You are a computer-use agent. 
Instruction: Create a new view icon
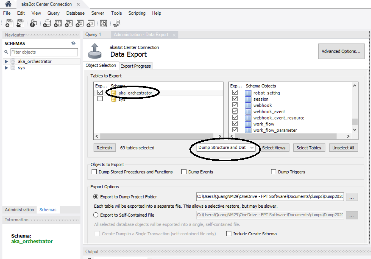coord(69,23)
